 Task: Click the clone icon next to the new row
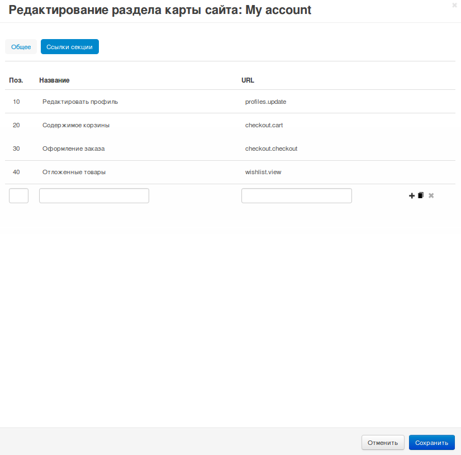[x=421, y=195]
